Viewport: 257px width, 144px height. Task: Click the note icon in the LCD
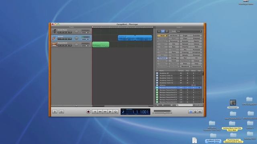coord(123,112)
